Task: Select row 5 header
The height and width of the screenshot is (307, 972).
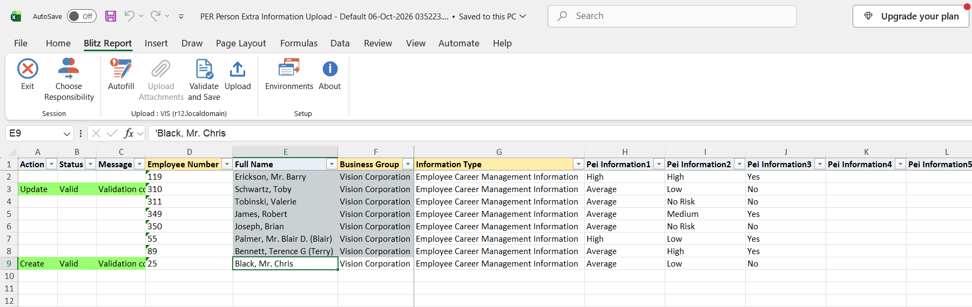Action: pos(9,214)
